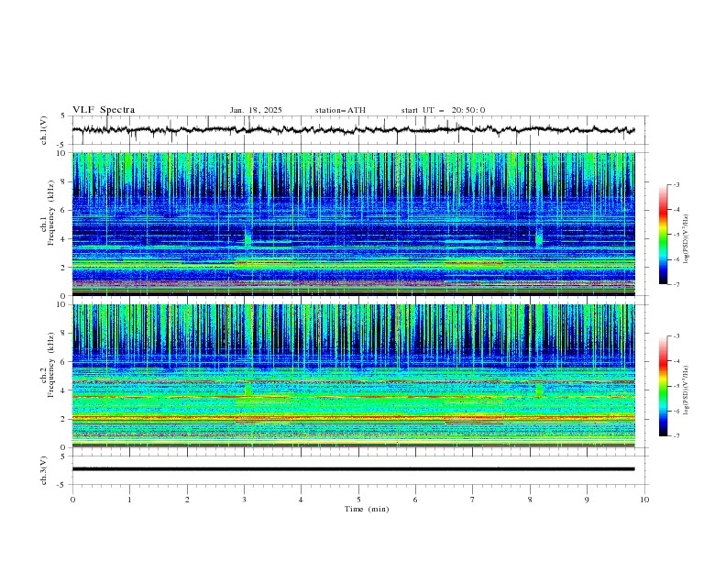The width and height of the screenshot is (726, 561).
Task: Click the ch.1 voltage waveform trace
Action: click(353, 130)
